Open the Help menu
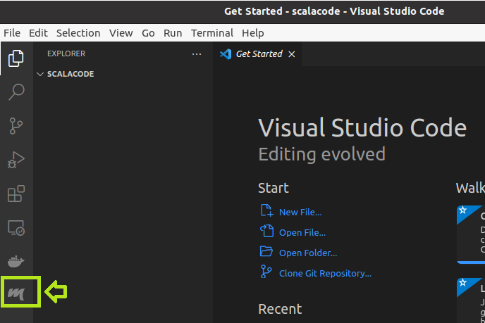Image resolution: width=485 pixels, height=323 pixels. point(252,33)
